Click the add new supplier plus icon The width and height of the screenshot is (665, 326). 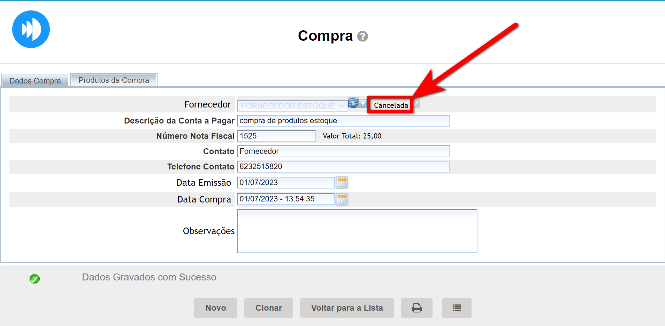pyautogui.click(x=363, y=103)
